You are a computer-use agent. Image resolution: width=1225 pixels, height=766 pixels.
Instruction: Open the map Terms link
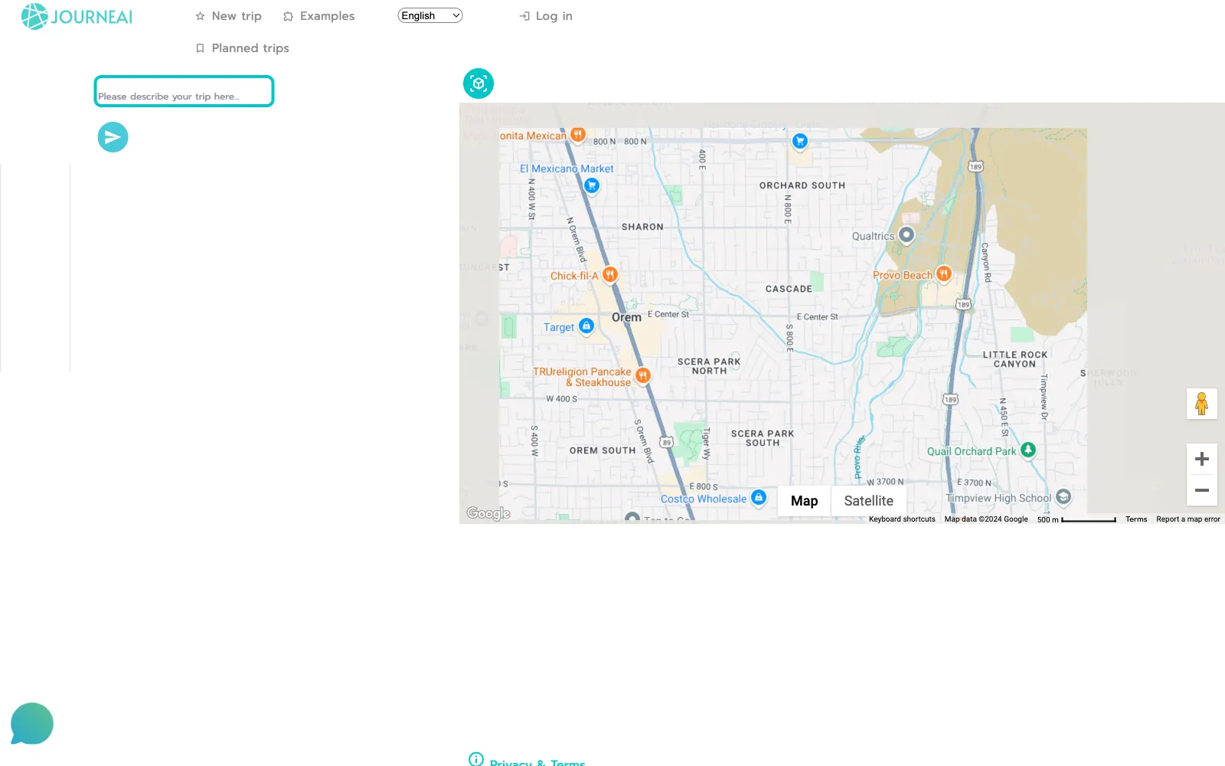point(1136,519)
